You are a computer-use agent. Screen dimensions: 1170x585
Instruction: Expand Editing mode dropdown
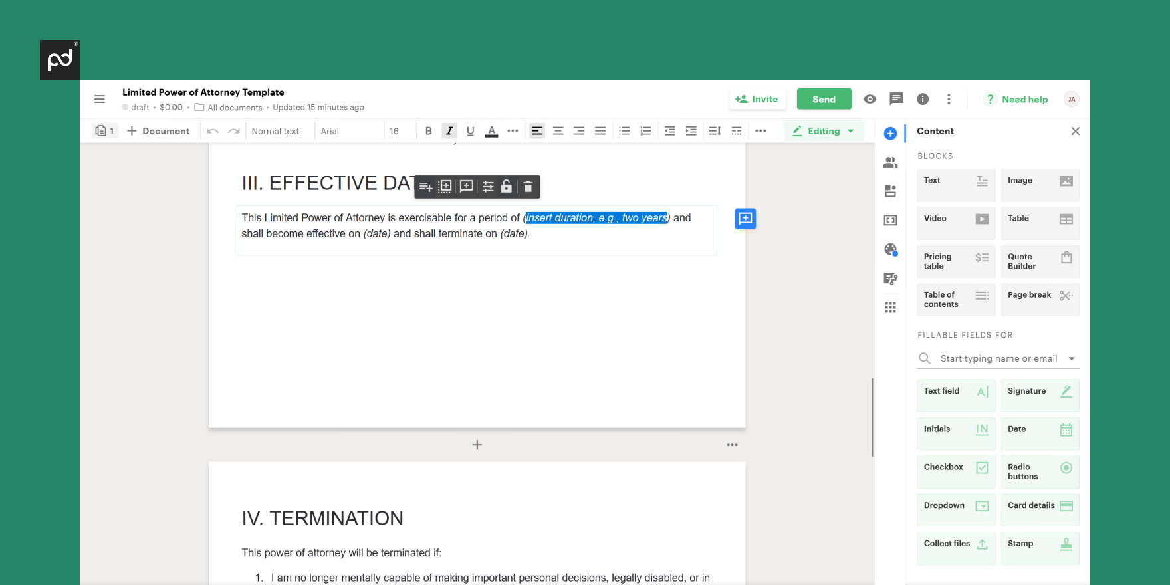click(824, 131)
